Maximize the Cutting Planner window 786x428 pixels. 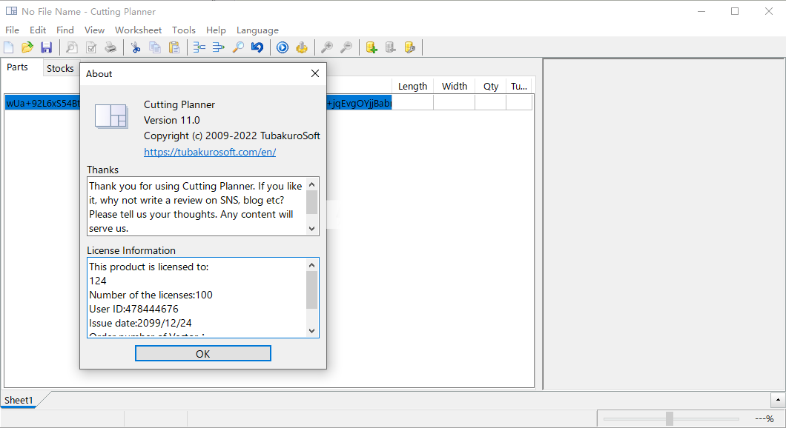pyautogui.click(x=735, y=11)
